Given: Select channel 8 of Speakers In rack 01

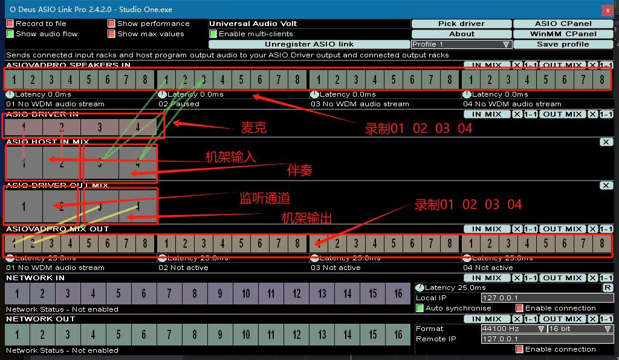Looking at the screenshot, I should [145, 80].
